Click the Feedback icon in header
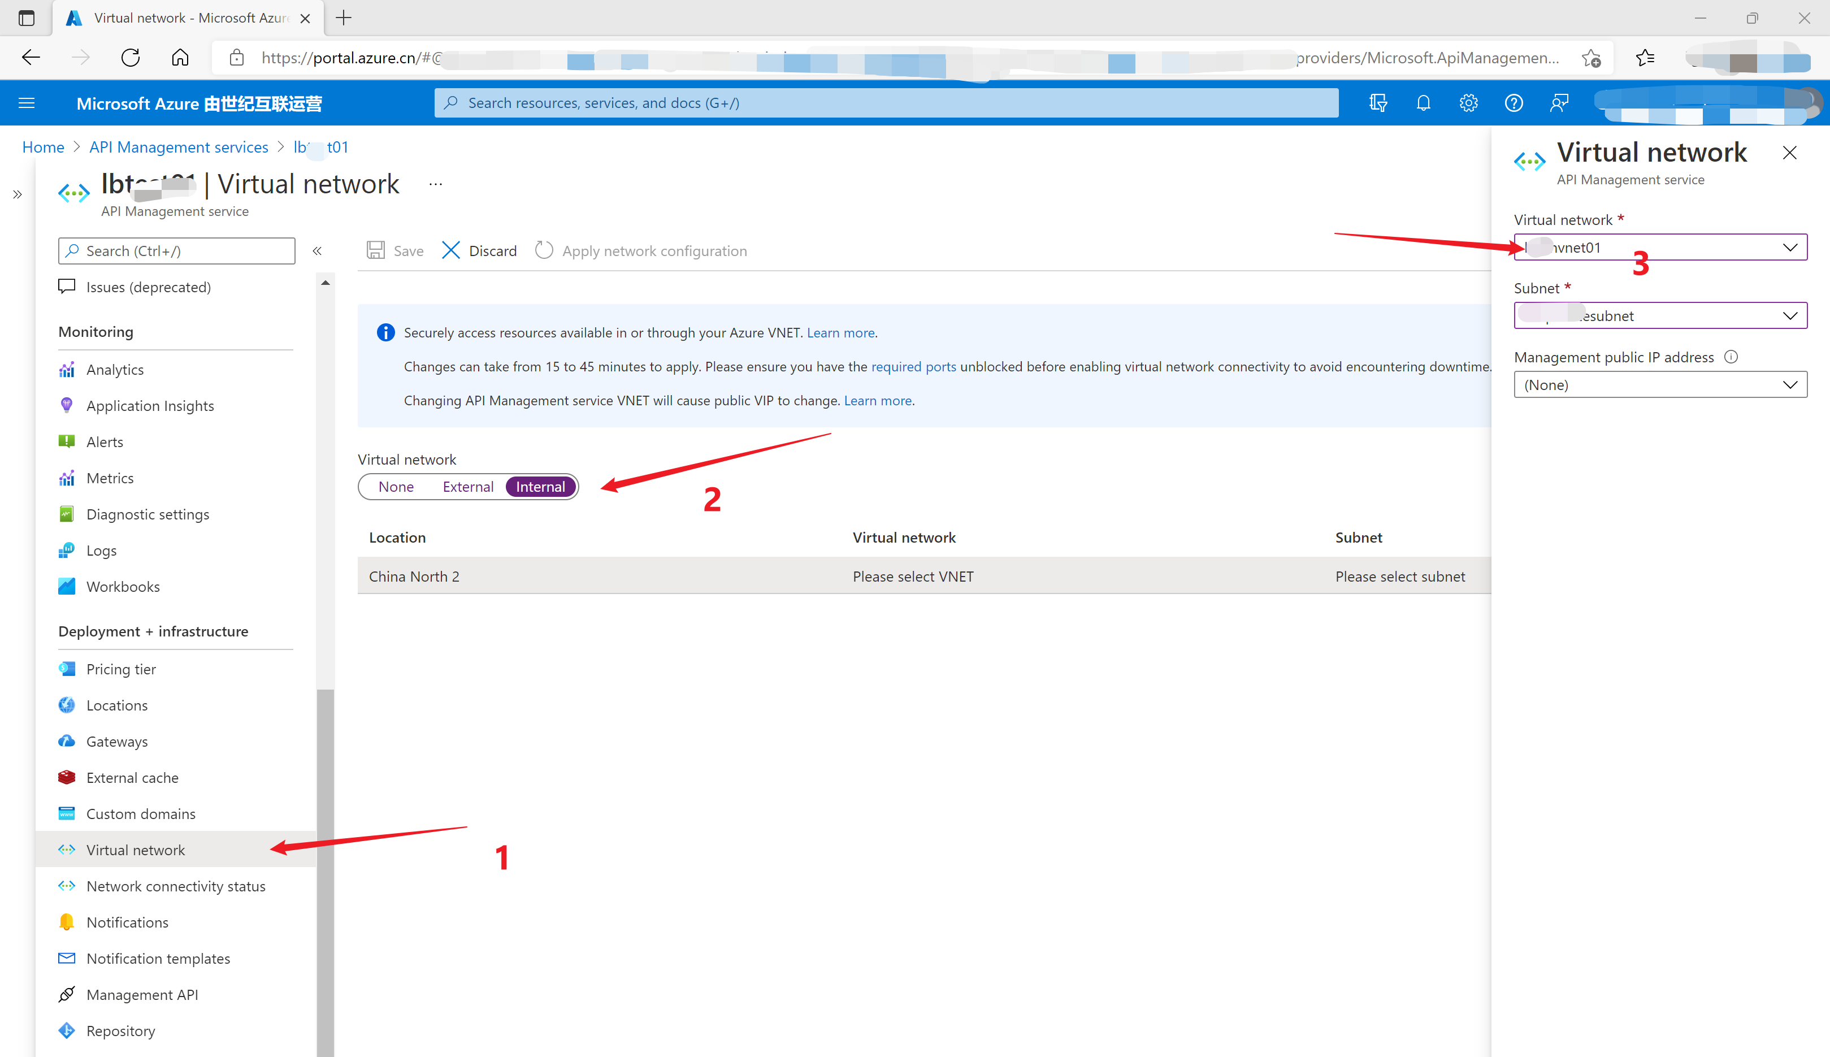The image size is (1830, 1057). tap(1559, 103)
